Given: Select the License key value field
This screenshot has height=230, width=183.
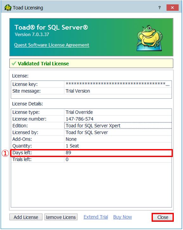Looking at the screenshot, I should pos(118,84).
